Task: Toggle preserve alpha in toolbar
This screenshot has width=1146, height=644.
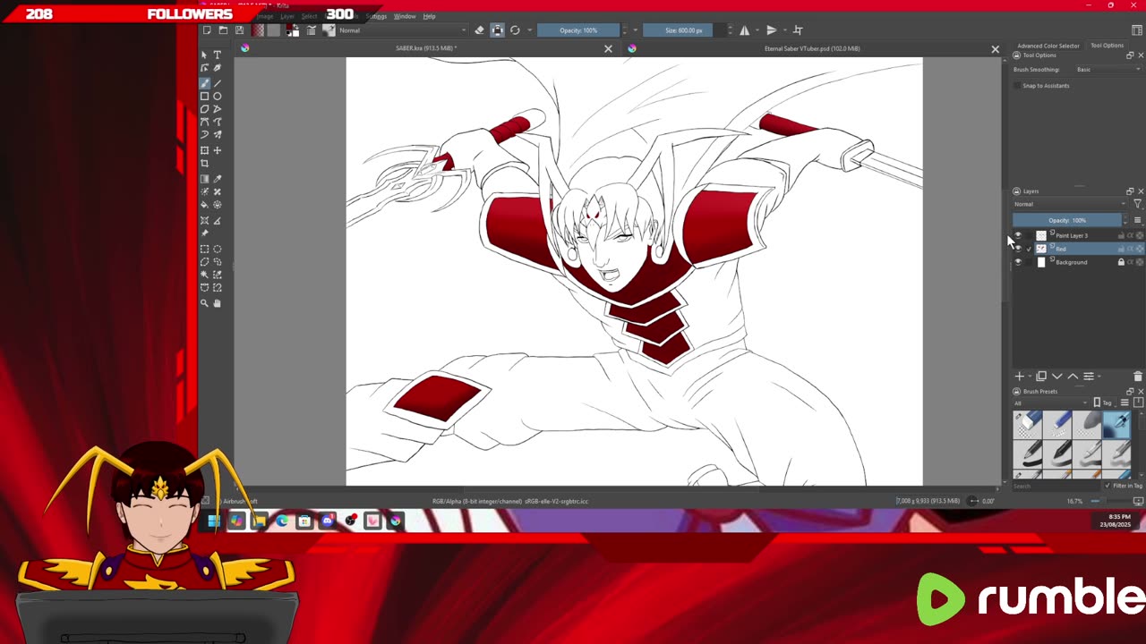Action: pos(498,30)
